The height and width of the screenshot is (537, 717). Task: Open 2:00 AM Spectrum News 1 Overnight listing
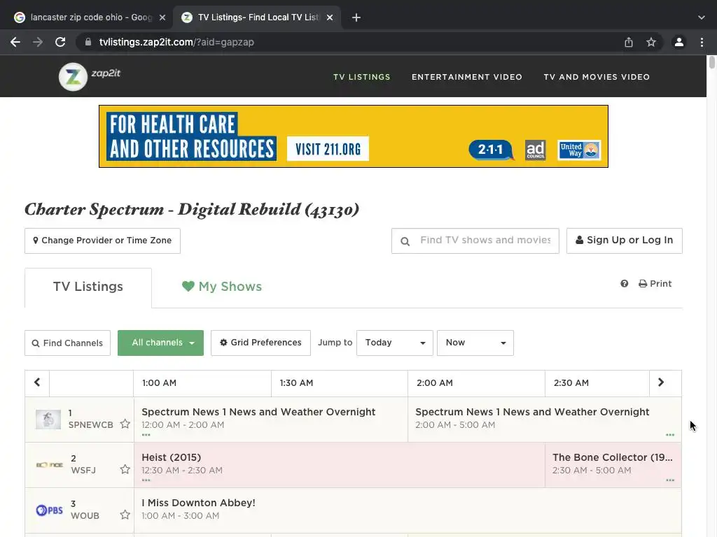[544, 420]
